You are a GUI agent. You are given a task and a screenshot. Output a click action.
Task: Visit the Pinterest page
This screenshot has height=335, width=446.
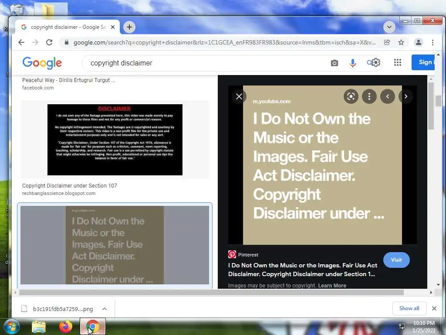pos(396,260)
